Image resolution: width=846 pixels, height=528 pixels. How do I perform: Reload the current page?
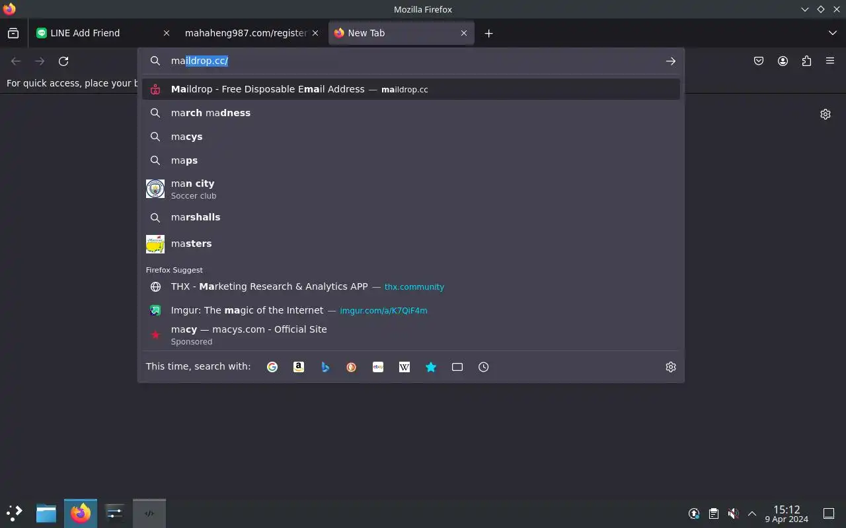click(x=63, y=61)
